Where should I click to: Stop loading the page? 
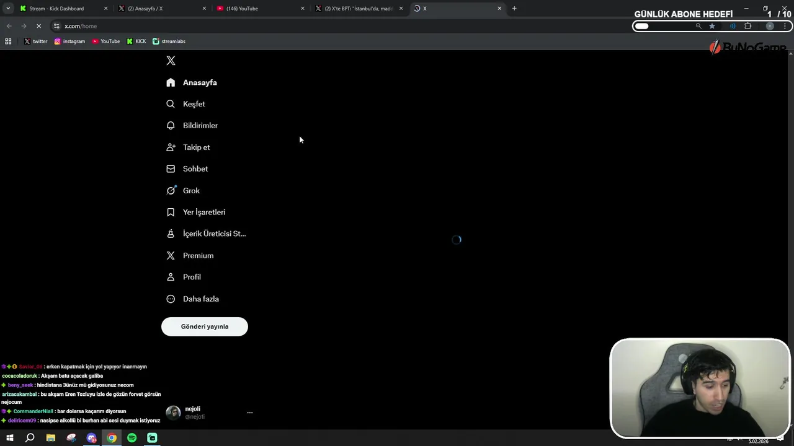pos(38,26)
